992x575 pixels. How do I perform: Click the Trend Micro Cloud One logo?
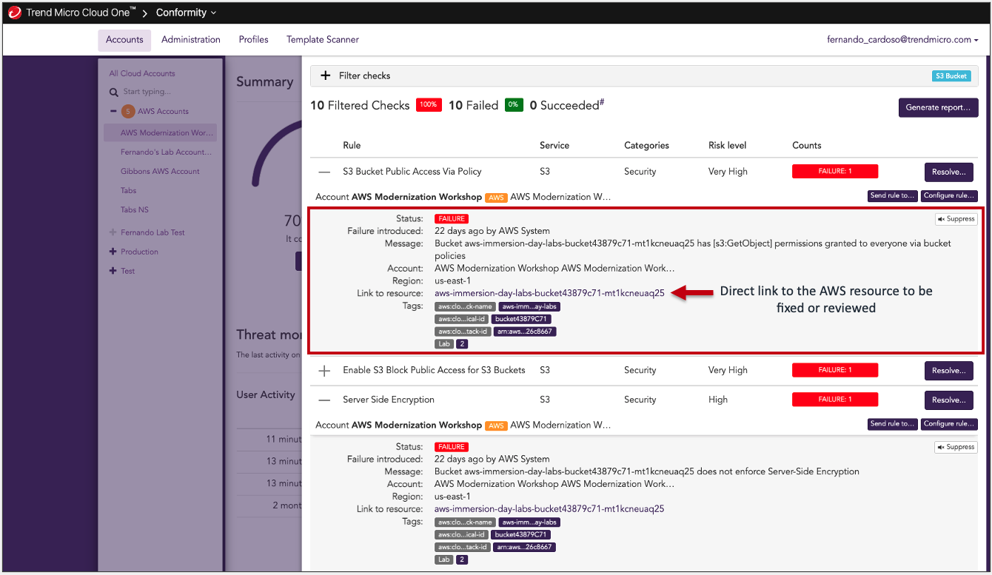point(15,13)
